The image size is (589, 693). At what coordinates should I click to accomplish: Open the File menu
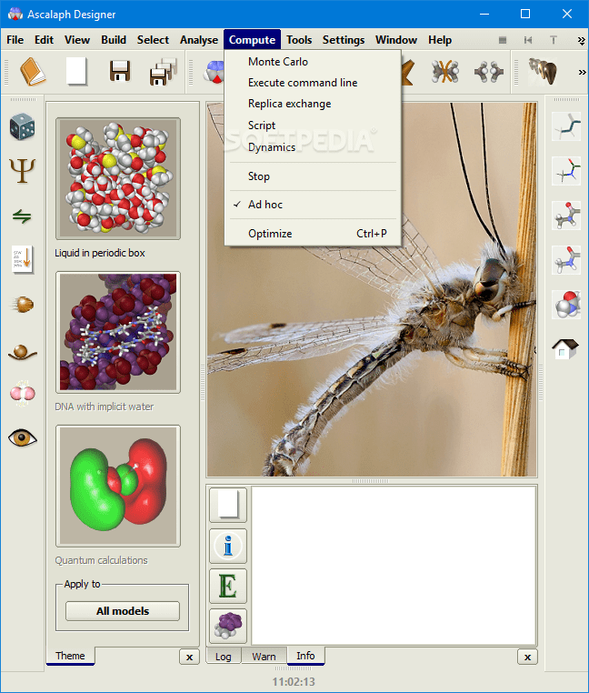(15, 40)
